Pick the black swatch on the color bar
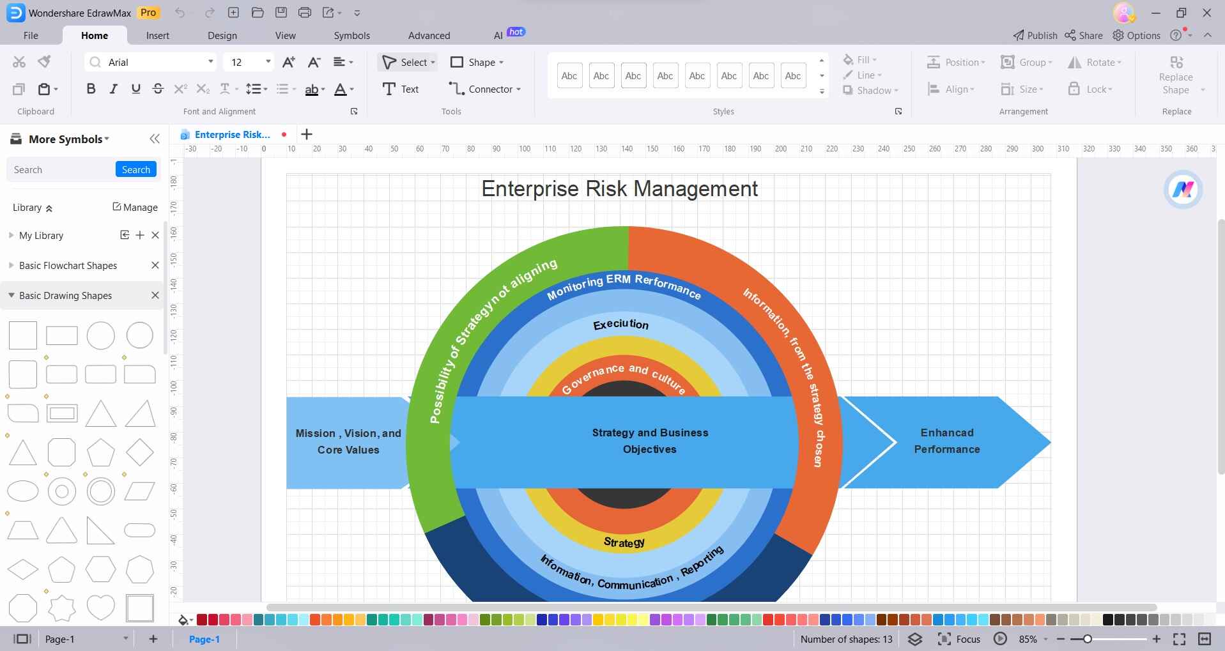Image resolution: width=1225 pixels, height=651 pixels. (x=1108, y=620)
